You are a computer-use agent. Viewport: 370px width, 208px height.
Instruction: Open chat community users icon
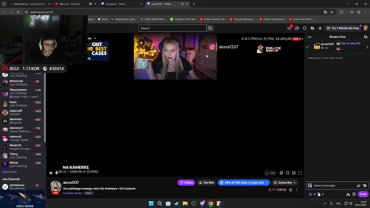pos(365,37)
